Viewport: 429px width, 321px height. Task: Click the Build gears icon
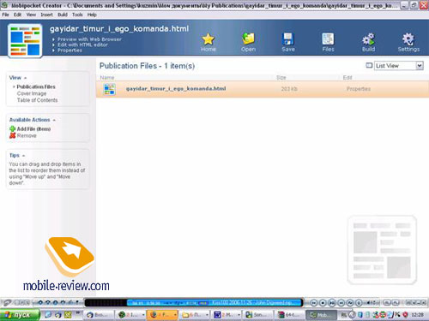click(368, 39)
